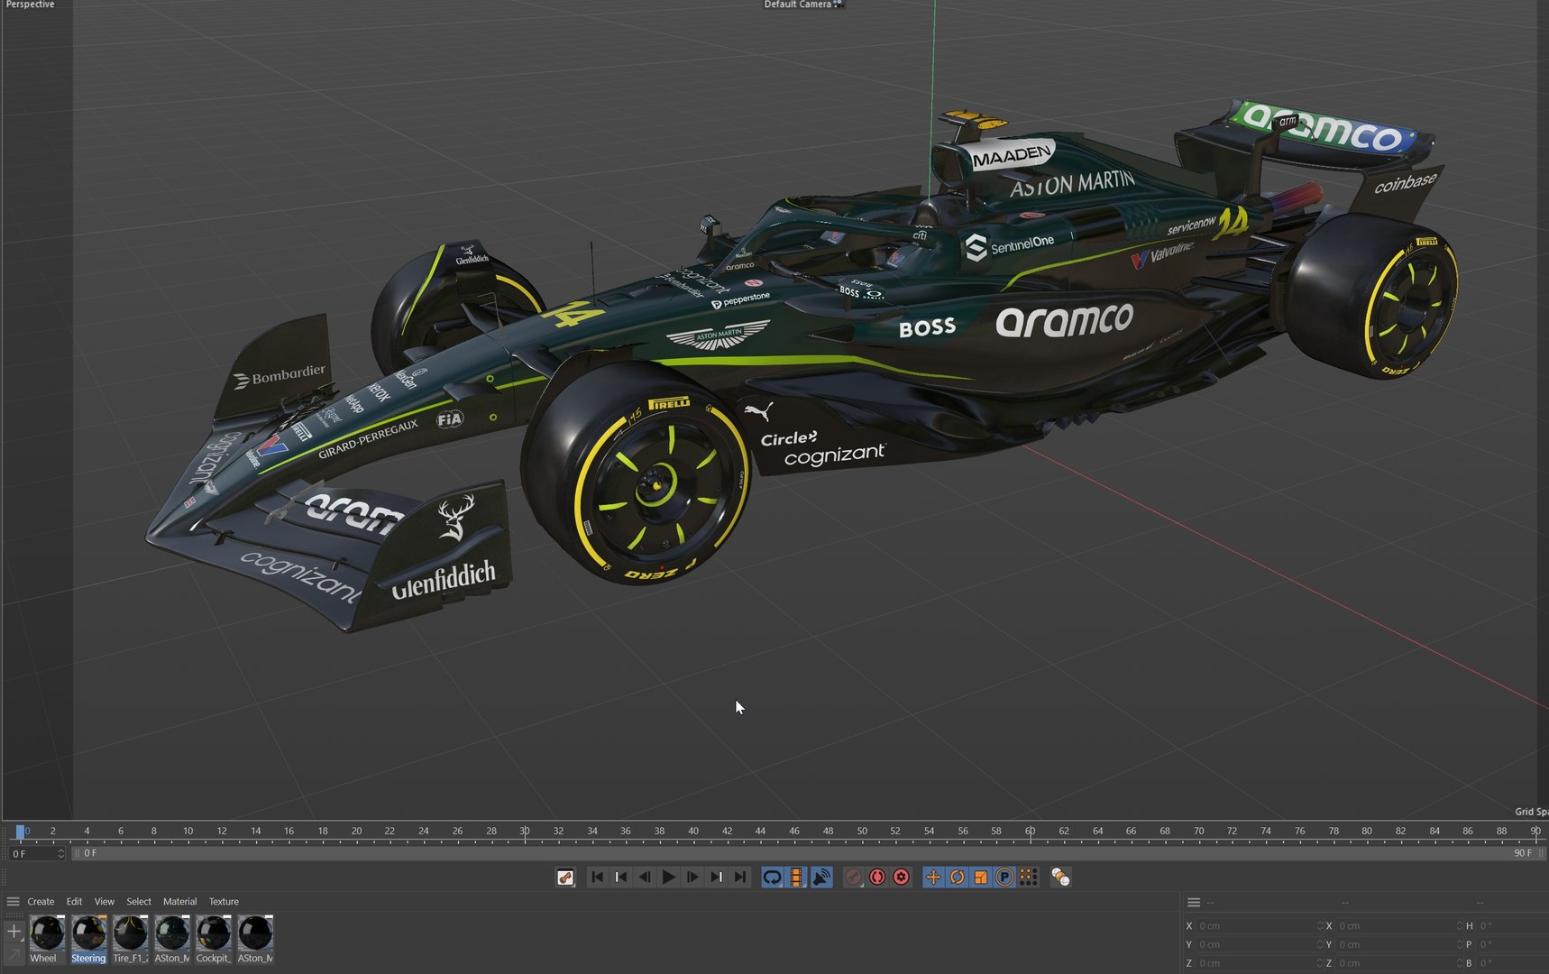Screen dimensions: 1549x974
Task: Open the Material Manager hamburger menu
Action: 13,901
